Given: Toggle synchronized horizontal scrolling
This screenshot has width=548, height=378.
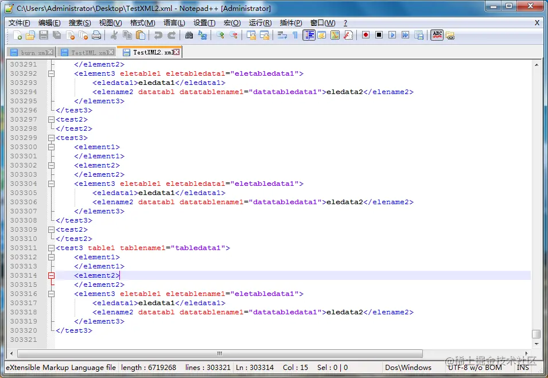Looking at the screenshot, I should click(x=264, y=36).
